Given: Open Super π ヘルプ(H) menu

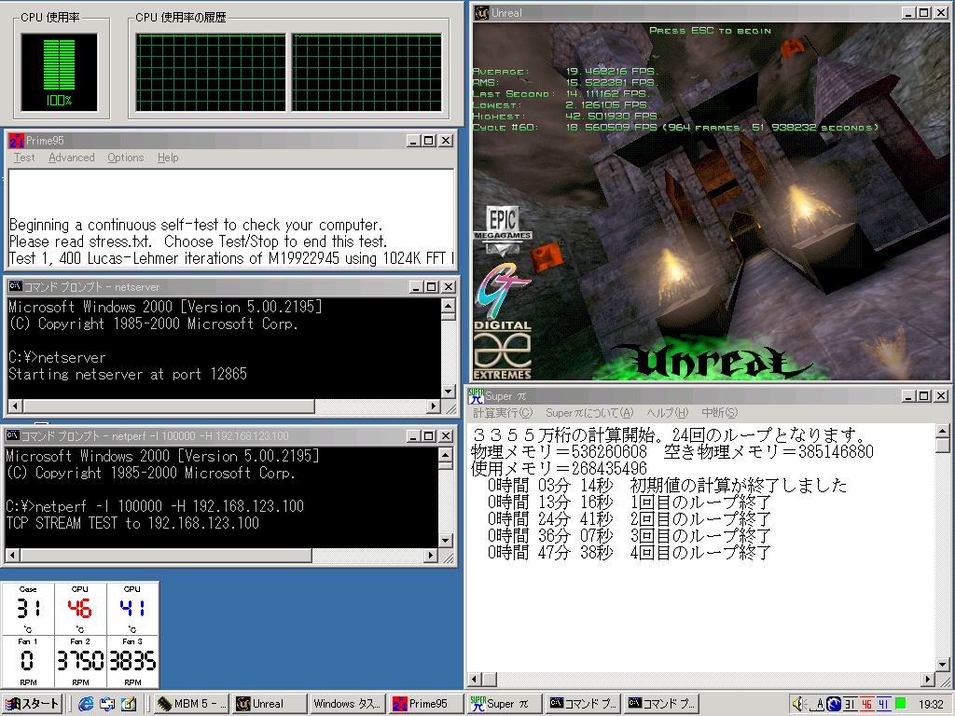Looking at the screenshot, I should 667,413.
